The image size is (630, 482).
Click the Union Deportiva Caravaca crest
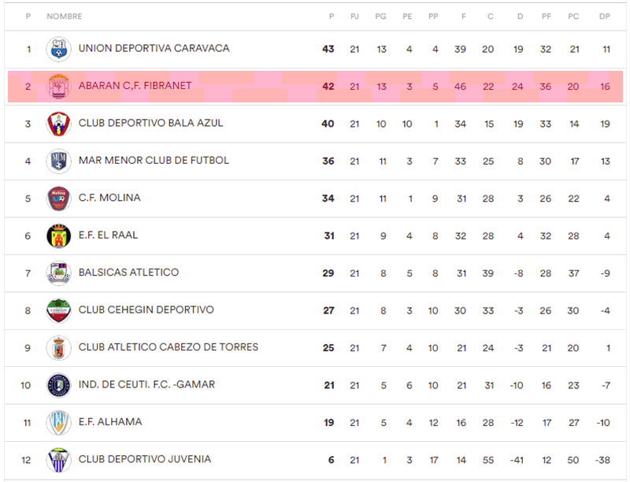coord(58,49)
